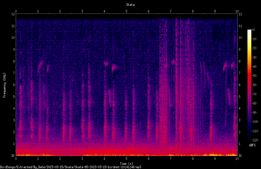The width and height of the screenshot is (261, 169).
Task: Click the dBFS label under color scale
Action: coord(252,145)
